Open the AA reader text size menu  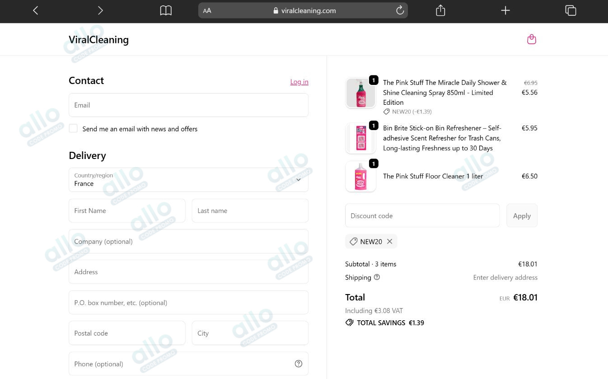tap(207, 10)
